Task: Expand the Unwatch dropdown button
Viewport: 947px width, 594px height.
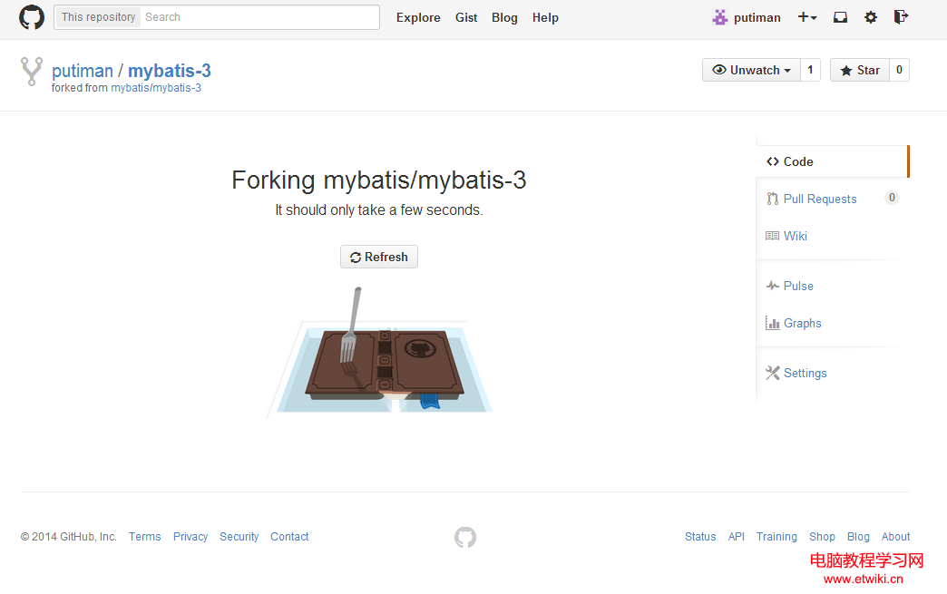Action: 751,70
